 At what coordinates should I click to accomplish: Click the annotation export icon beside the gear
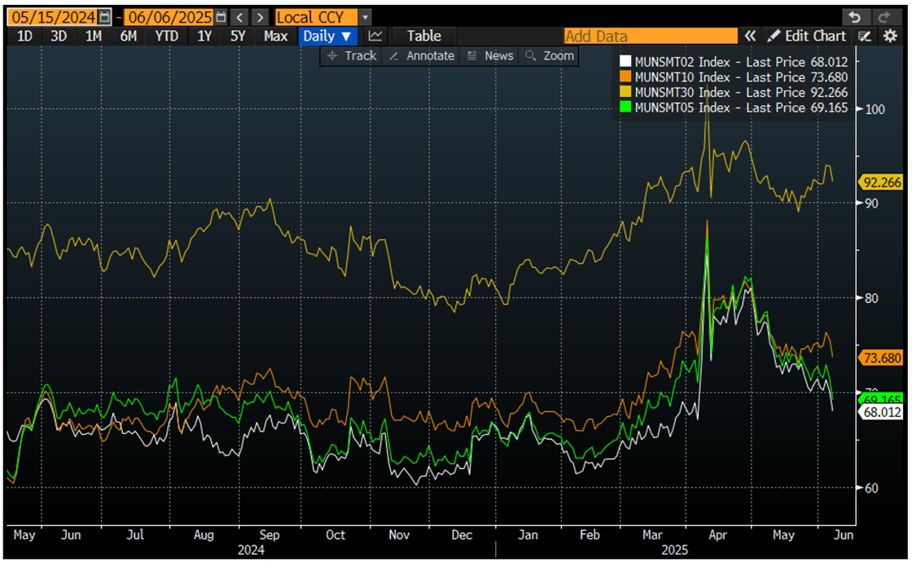[865, 36]
